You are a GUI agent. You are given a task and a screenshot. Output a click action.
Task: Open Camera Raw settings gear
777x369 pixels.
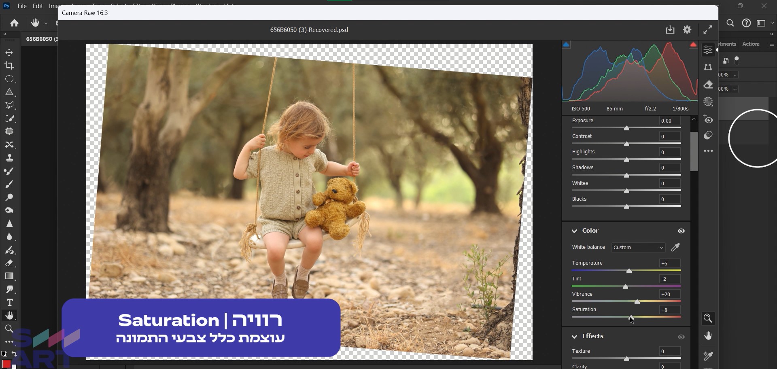(x=687, y=30)
